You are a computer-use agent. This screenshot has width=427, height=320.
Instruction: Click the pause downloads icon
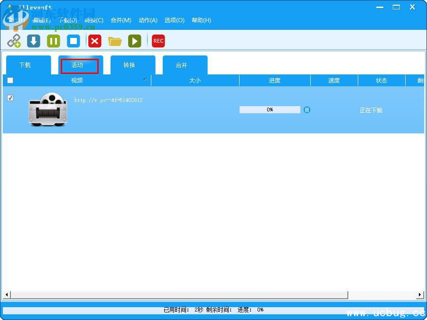click(x=53, y=41)
